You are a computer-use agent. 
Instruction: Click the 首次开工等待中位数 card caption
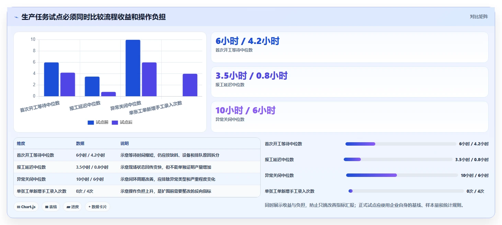[234, 50]
